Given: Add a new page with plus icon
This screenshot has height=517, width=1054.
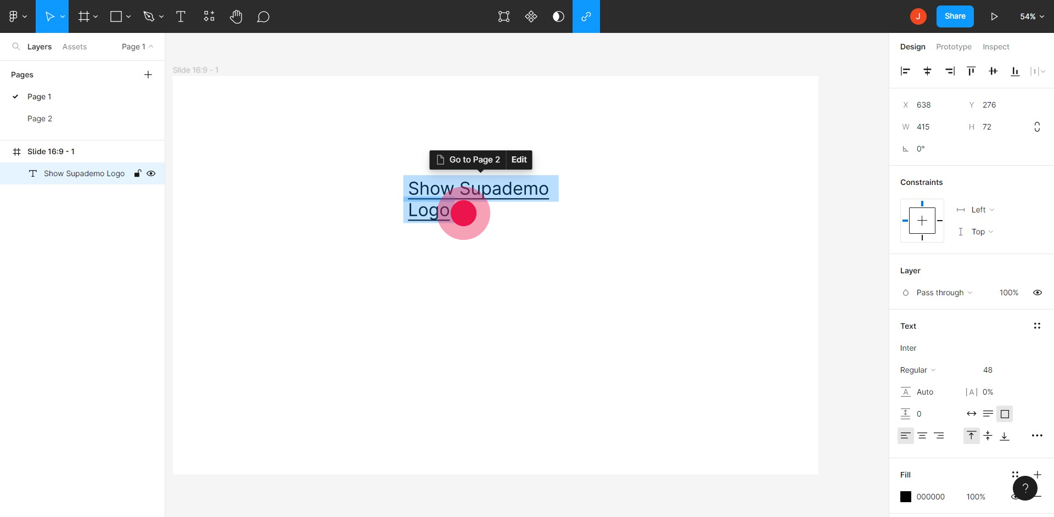Looking at the screenshot, I should point(148,75).
